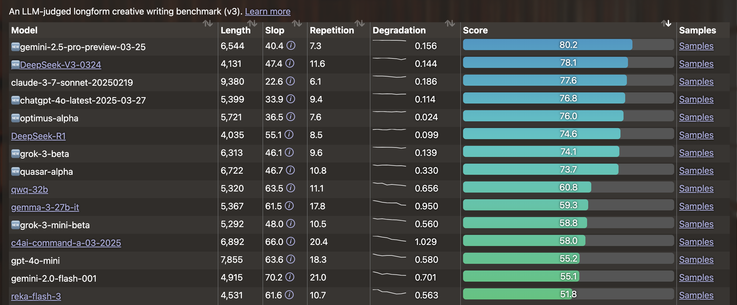This screenshot has width=737, height=305.
Task: Toggle Score column sort direction
Action: click(x=666, y=23)
